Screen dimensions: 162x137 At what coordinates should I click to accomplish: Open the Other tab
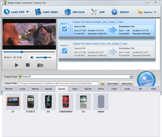(101, 89)
